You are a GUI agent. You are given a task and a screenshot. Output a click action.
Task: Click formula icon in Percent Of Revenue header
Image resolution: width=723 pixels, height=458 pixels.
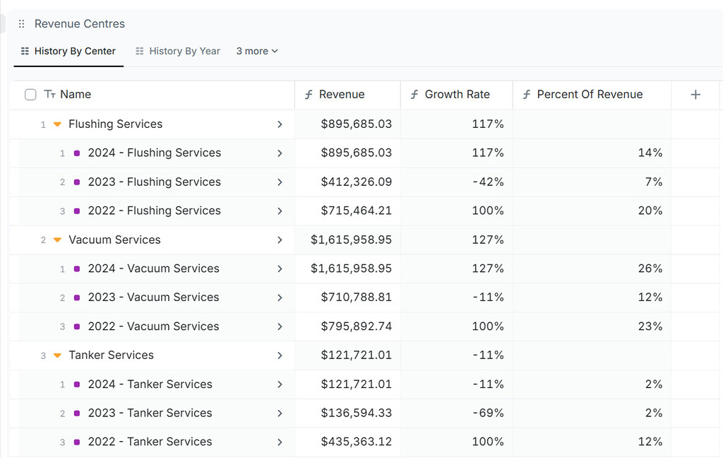coord(526,95)
